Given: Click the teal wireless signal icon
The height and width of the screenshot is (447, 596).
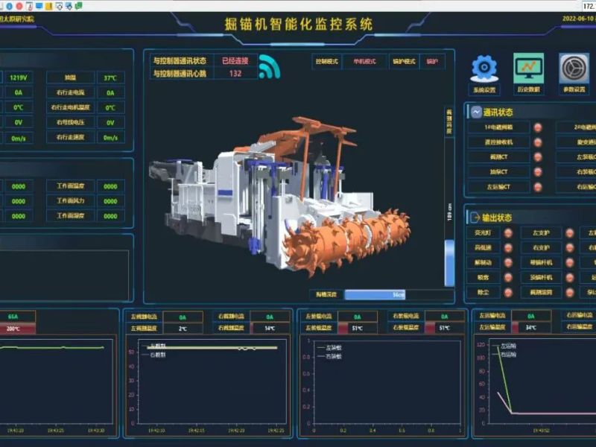Looking at the screenshot, I should (269, 68).
